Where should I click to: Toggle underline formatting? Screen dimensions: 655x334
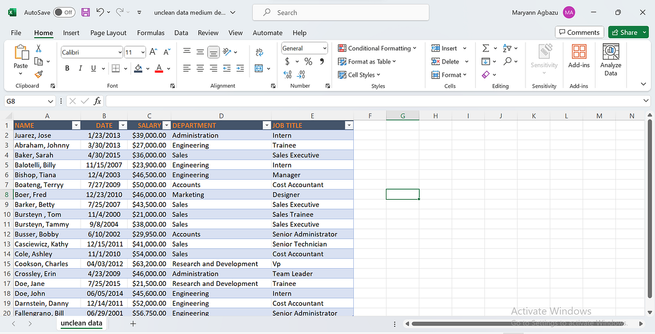pyautogui.click(x=92, y=67)
